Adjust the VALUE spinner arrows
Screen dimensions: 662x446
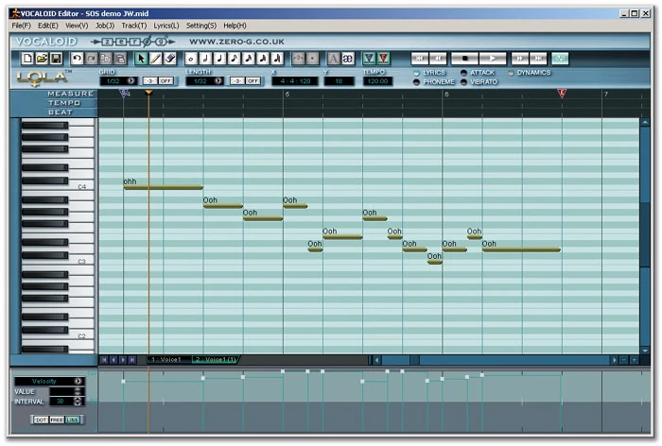point(78,391)
